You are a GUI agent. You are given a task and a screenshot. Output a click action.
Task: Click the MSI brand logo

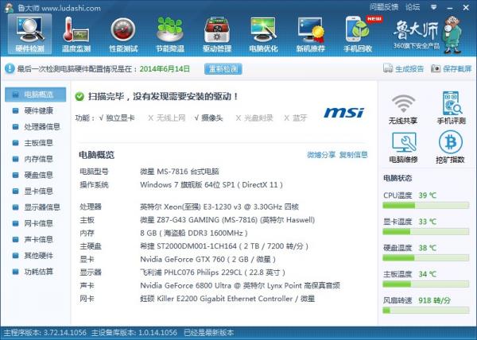coord(344,113)
